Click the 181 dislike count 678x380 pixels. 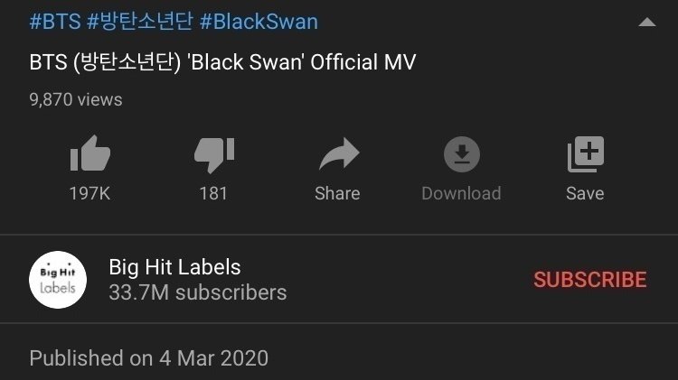tap(213, 193)
